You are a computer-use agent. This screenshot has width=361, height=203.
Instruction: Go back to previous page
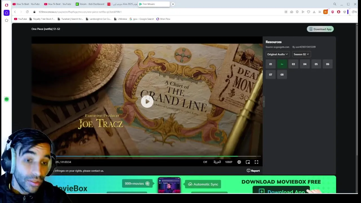pyautogui.click(x=15, y=12)
